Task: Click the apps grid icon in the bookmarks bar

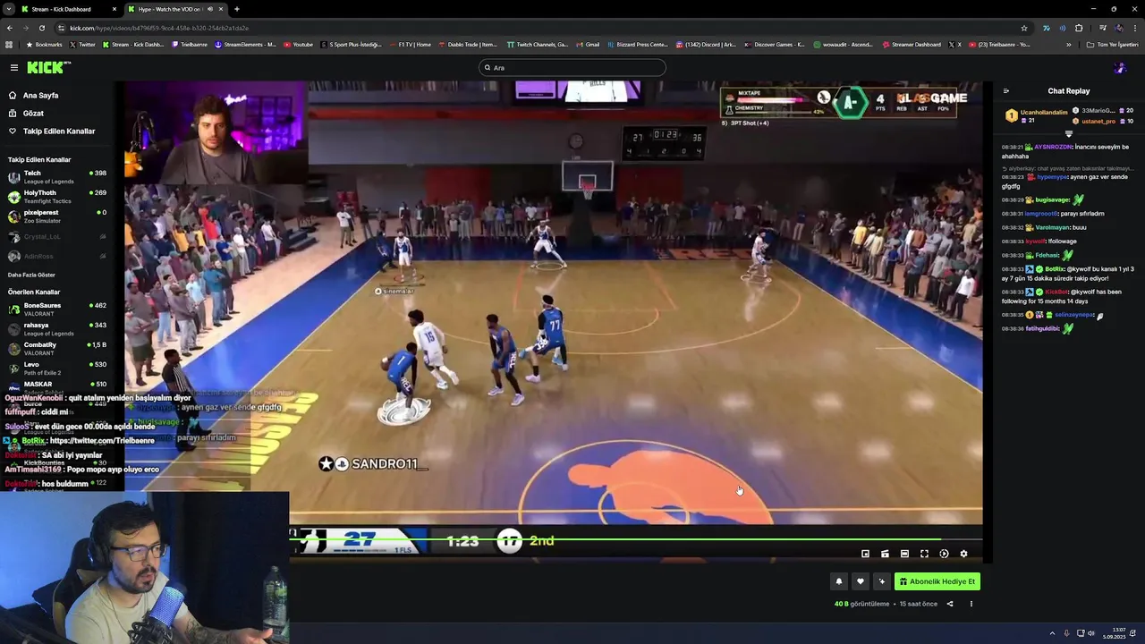Action: tap(9, 44)
